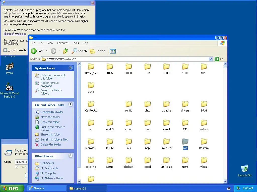Click 'Rename this folder' task
Screen dimensions: 257x192
(52, 112)
